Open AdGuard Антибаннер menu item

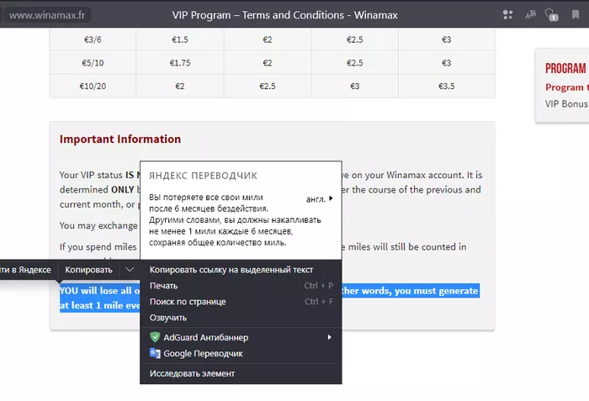(241, 337)
